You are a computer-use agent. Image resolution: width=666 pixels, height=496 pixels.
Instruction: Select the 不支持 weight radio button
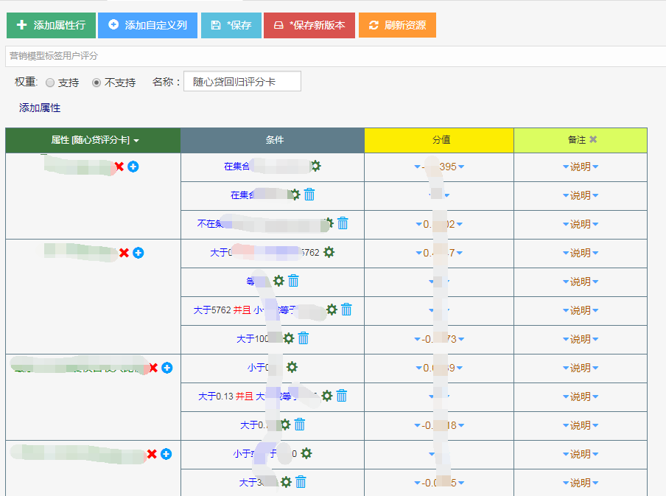[97, 83]
